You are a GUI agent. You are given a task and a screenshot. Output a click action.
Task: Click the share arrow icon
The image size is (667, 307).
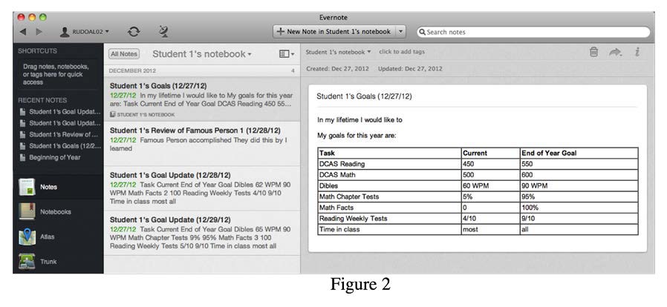tap(615, 52)
